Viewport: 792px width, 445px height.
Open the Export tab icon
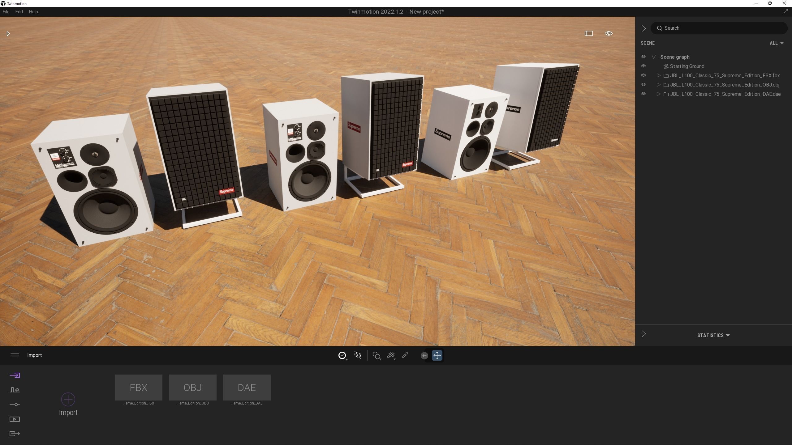(15, 434)
